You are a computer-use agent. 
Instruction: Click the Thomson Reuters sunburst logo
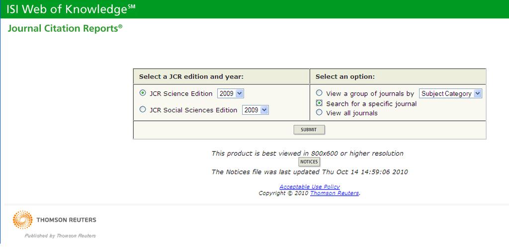click(x=23, y=220)
